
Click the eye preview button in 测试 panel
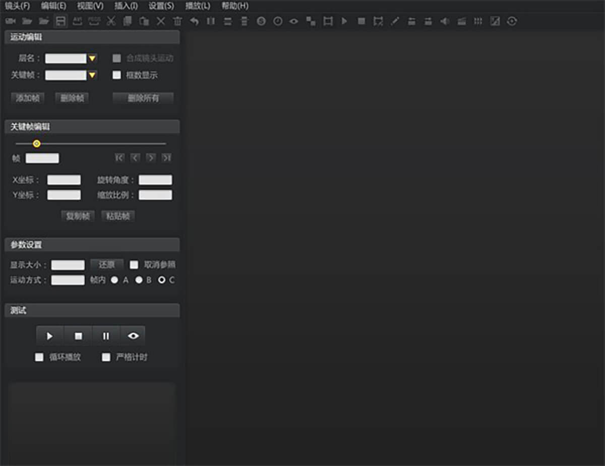coord(133,336)
